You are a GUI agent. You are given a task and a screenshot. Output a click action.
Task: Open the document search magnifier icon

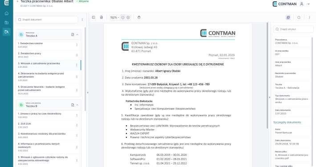299,17
